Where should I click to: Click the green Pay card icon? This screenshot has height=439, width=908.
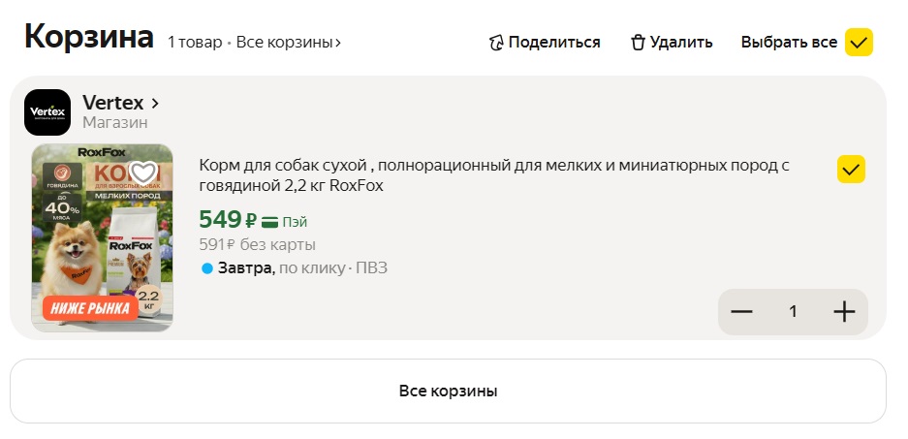(270, 222)
